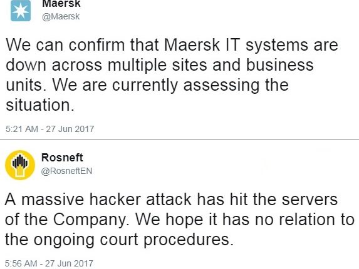
Task: Click 'business' word in Maersk tweet
Action: pos(280,64)
